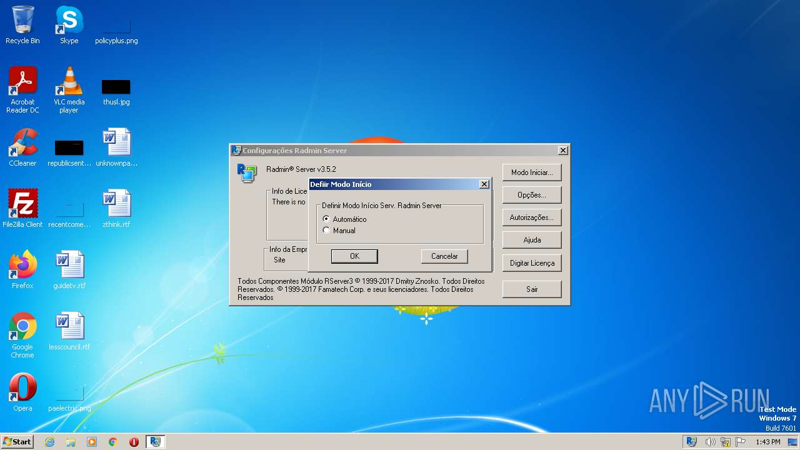Click the Ajuda button
Screen dimensions: 800x450
click(x=532, y=240)
